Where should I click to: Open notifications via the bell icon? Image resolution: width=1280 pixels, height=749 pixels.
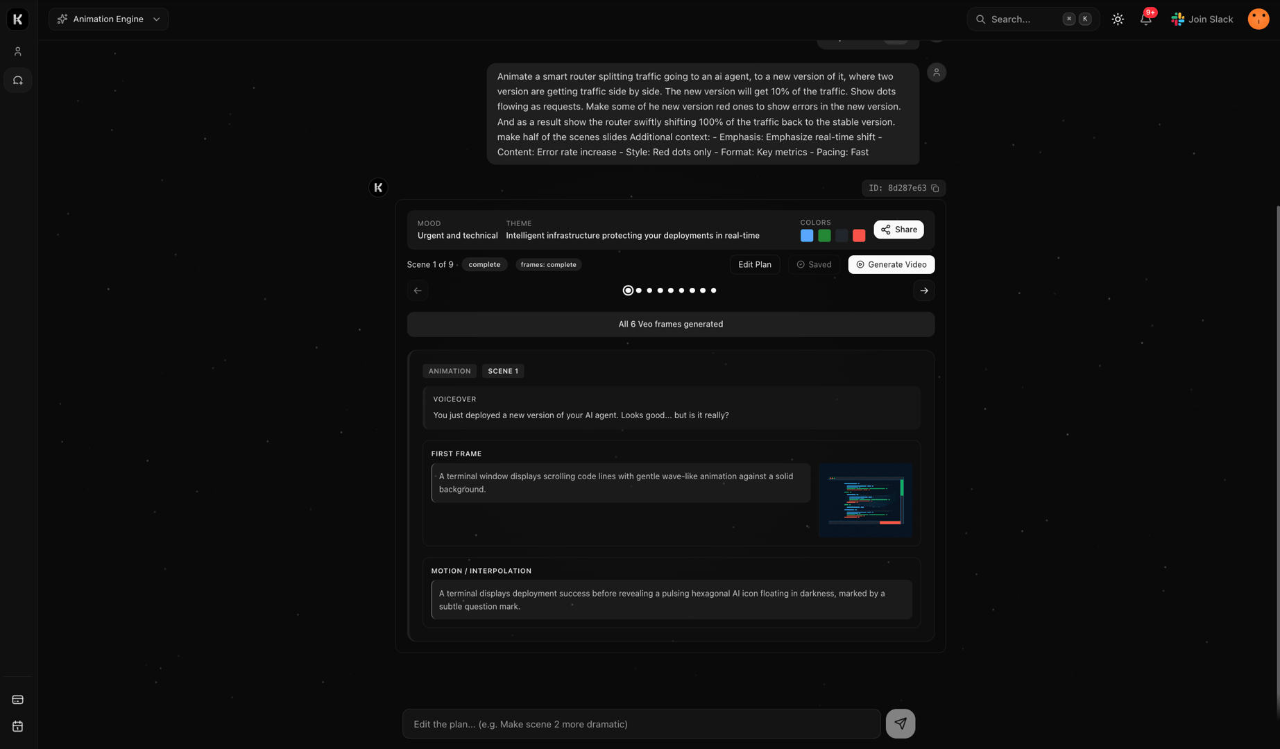tap(1145, 19)
